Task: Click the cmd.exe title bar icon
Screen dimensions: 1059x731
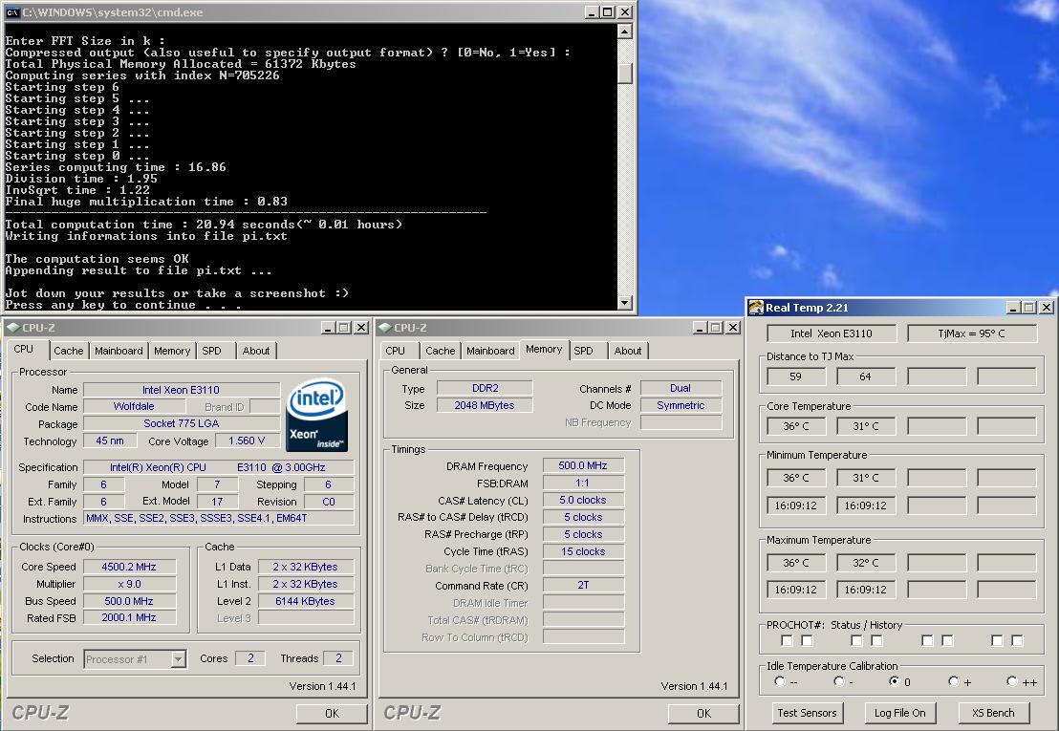Action: pos(12,12)
